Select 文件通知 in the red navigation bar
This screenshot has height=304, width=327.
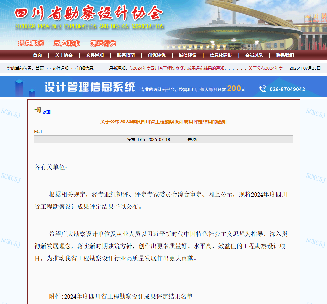95,55
